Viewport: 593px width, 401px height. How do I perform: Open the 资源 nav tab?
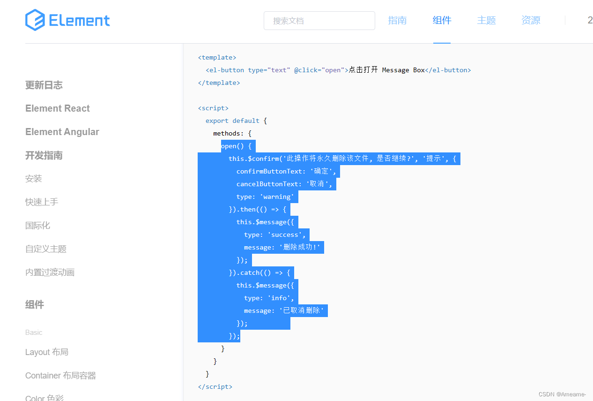[531, 21]
